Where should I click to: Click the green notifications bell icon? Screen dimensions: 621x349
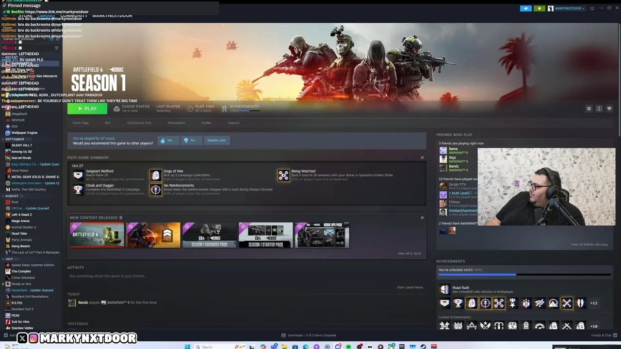(x=539, y=8)
